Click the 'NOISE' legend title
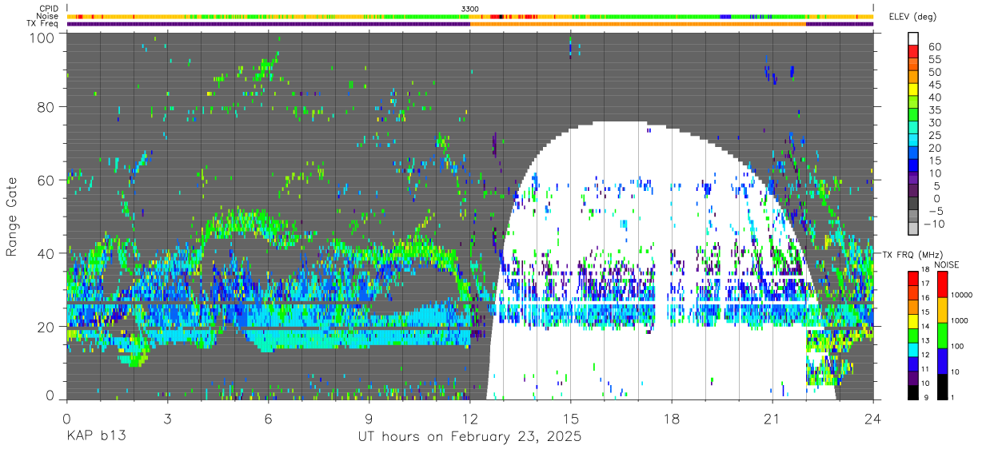982x453 pixels. pos(948,264)
